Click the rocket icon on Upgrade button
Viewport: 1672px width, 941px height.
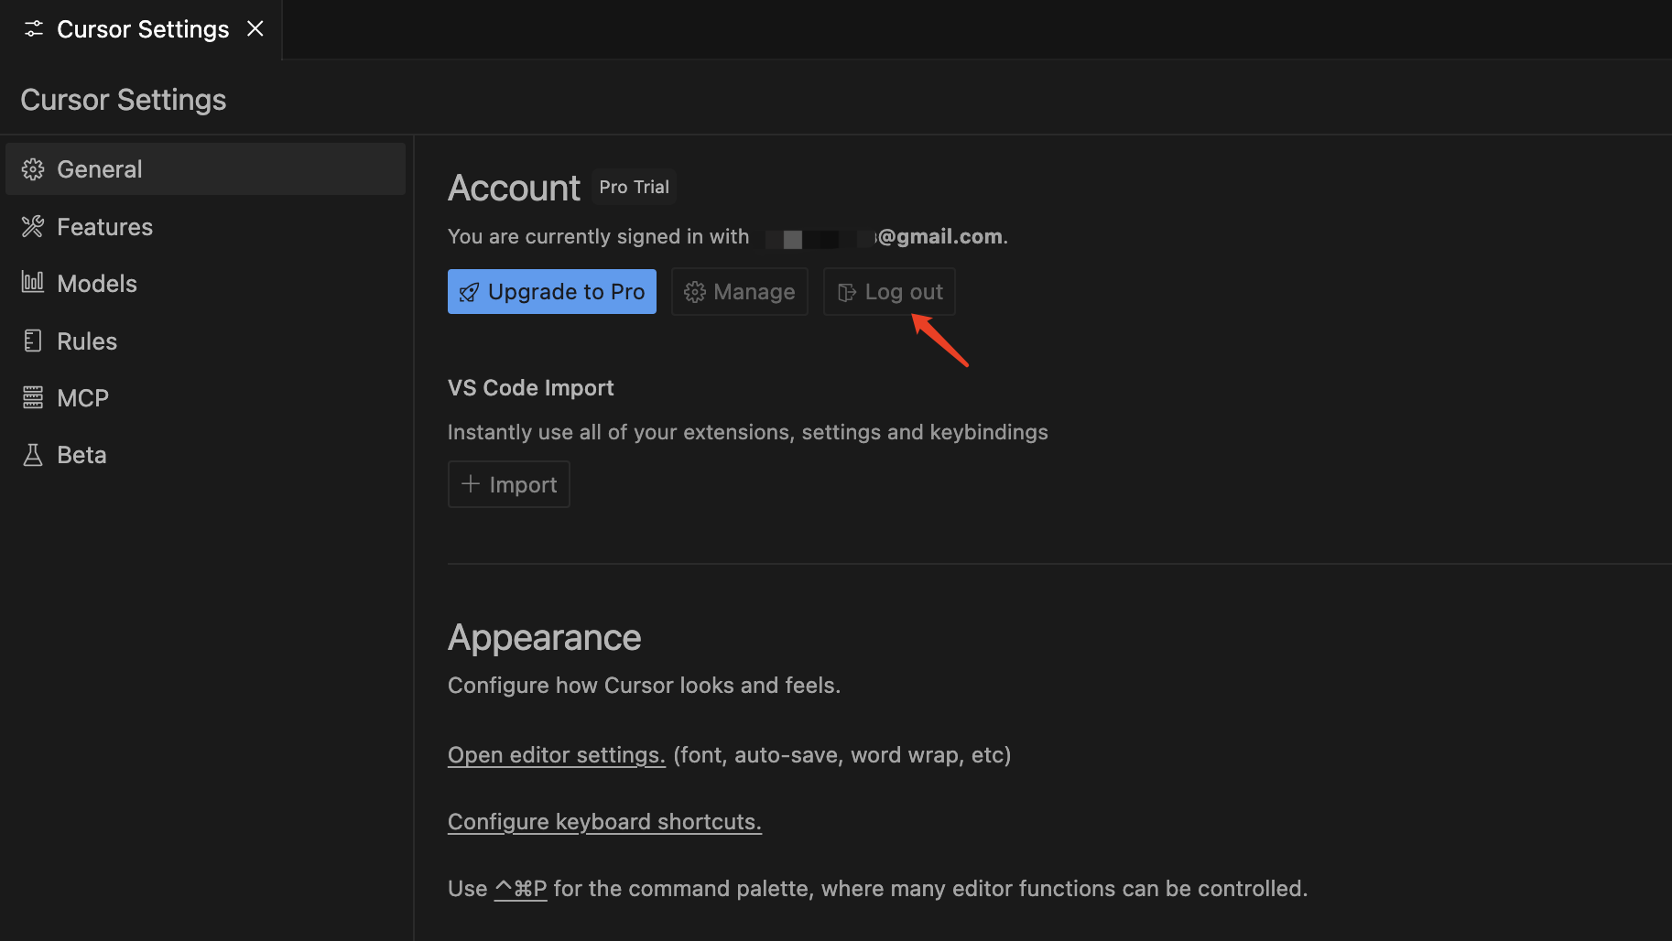[x=469, y=293]
